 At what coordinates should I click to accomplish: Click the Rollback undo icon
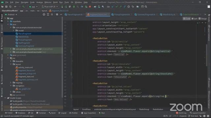(x=133, y=7)
